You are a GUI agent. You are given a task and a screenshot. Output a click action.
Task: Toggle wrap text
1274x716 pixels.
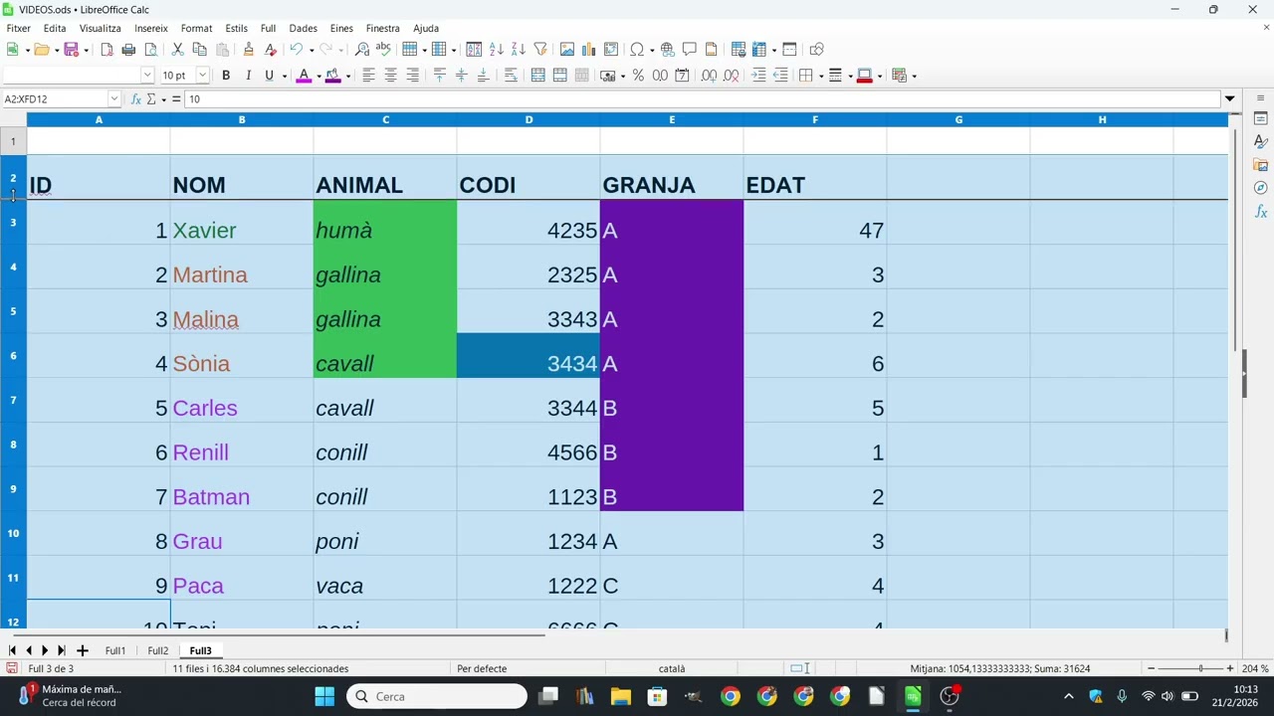tap(511, 76)
